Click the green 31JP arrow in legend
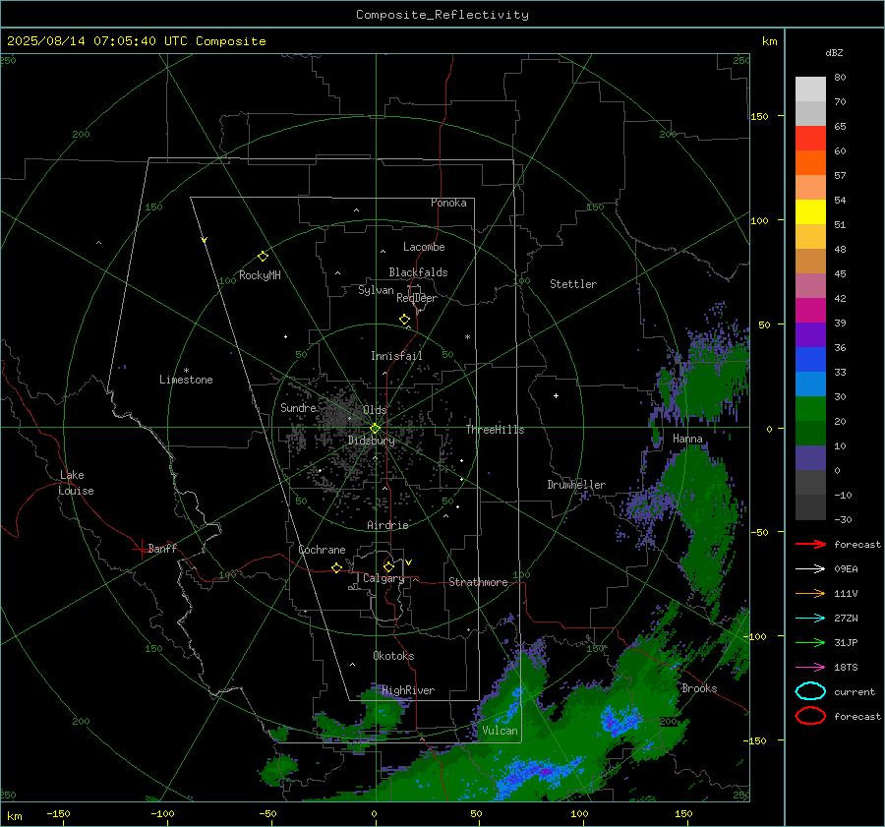 point(810,642)
